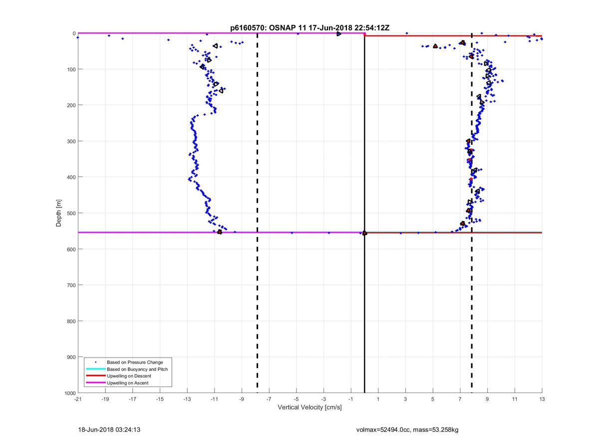Click the depth tick label 200
Image resolution: width=599 pixels, height=442 pixels.
[71, 105]
